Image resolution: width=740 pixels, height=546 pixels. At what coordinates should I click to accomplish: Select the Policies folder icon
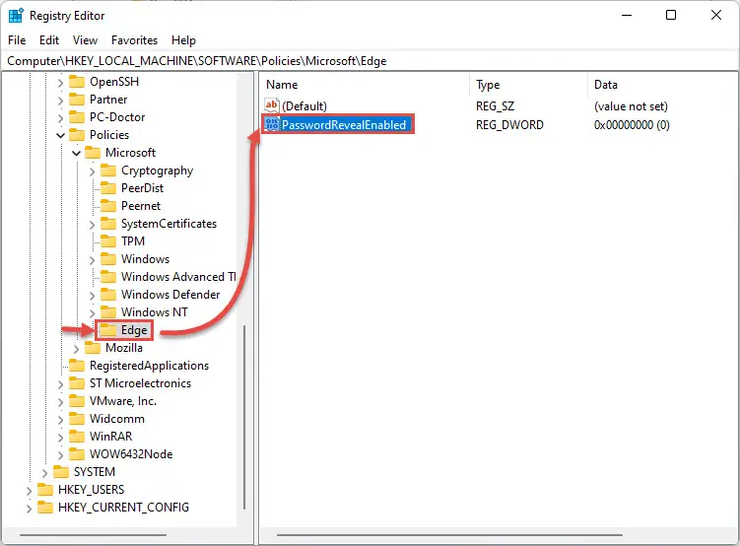[77, 135]
